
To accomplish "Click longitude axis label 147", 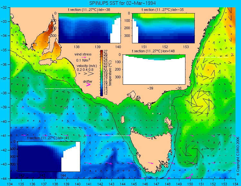I will (156, 184).
